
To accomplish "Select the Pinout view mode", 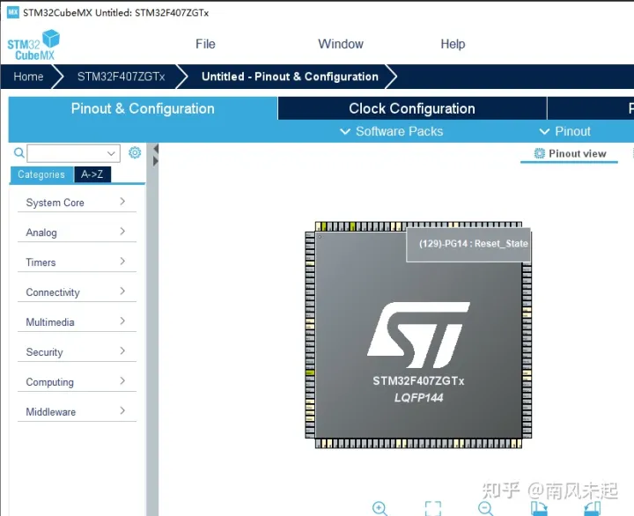I will click(x=570, y=153).
